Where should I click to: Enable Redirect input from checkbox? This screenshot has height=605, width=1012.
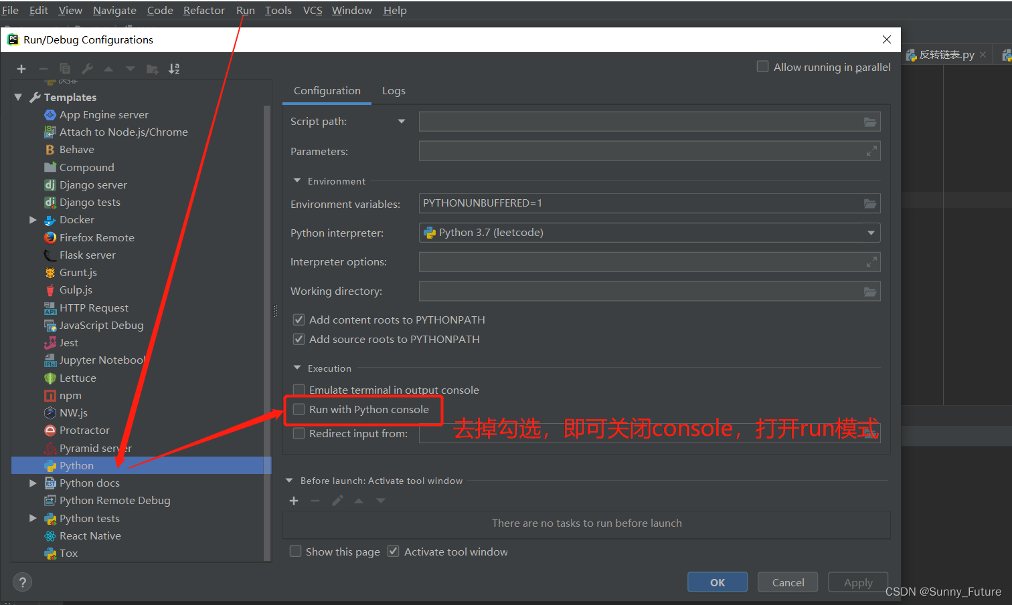click(299, 434)
